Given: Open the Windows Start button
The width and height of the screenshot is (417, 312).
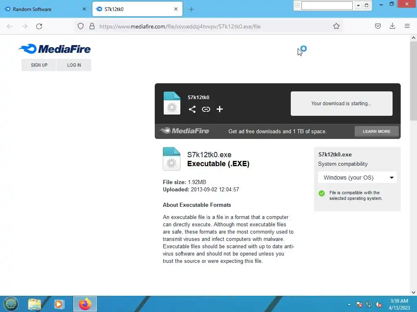Looking at the screenshot, I should [11, 304].
